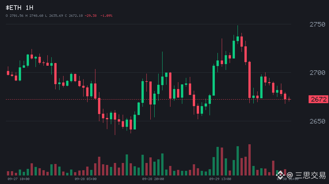Click the 2650 price axis label
The image size is (329, 184).
point(317,121)
